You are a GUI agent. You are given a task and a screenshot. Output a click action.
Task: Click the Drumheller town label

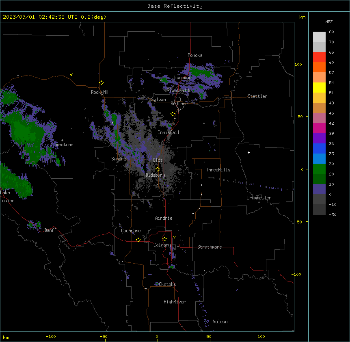point(259,198)
